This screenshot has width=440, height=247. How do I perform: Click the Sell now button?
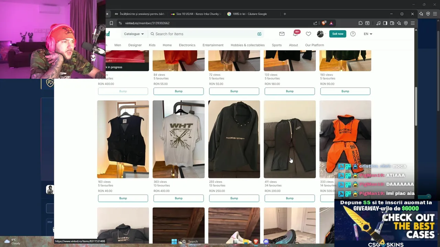[x=338, y=34]
